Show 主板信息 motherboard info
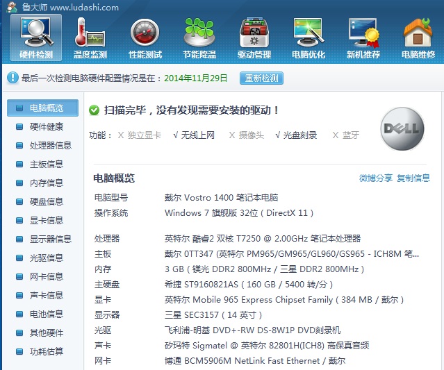Viewport: 444px width, 370px height. point(46,165)
